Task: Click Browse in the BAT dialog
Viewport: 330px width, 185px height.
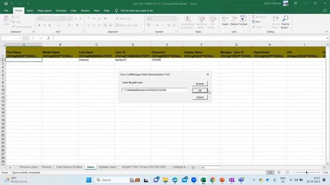Action: pos(200,84)
